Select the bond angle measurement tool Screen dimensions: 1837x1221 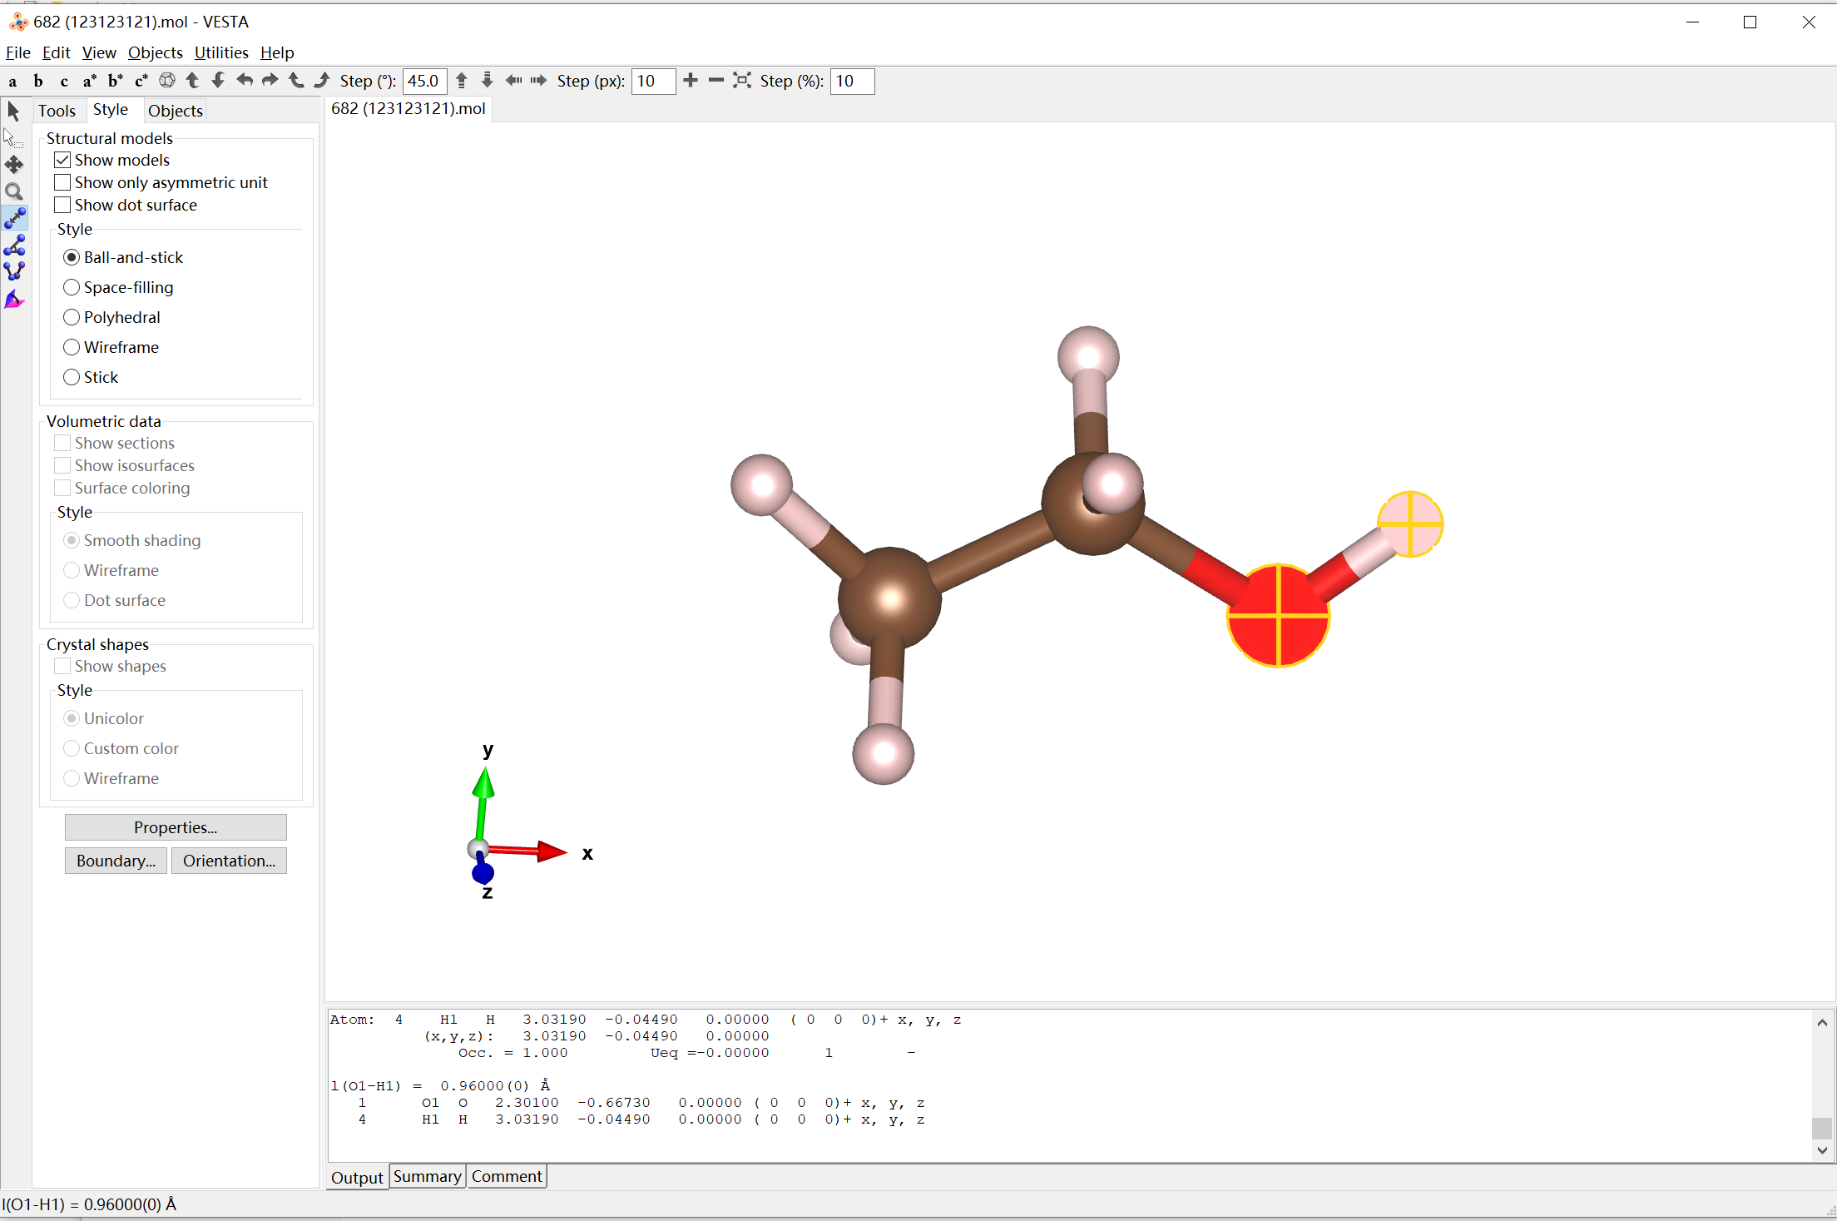(x=14, y=246)
